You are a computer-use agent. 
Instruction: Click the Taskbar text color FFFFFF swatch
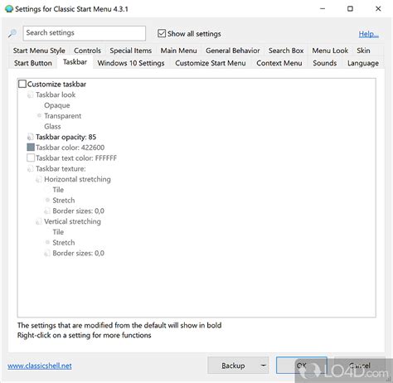pyautogui.click(x=31, y=158)
